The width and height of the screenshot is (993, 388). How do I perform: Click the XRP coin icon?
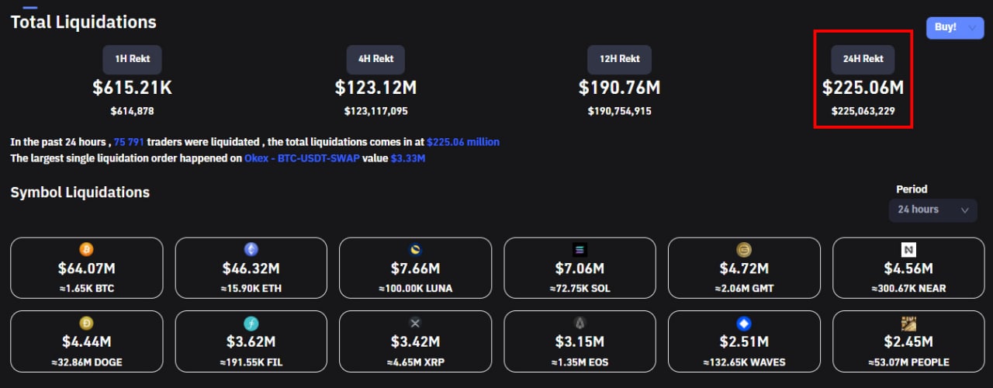click(415, 323)
